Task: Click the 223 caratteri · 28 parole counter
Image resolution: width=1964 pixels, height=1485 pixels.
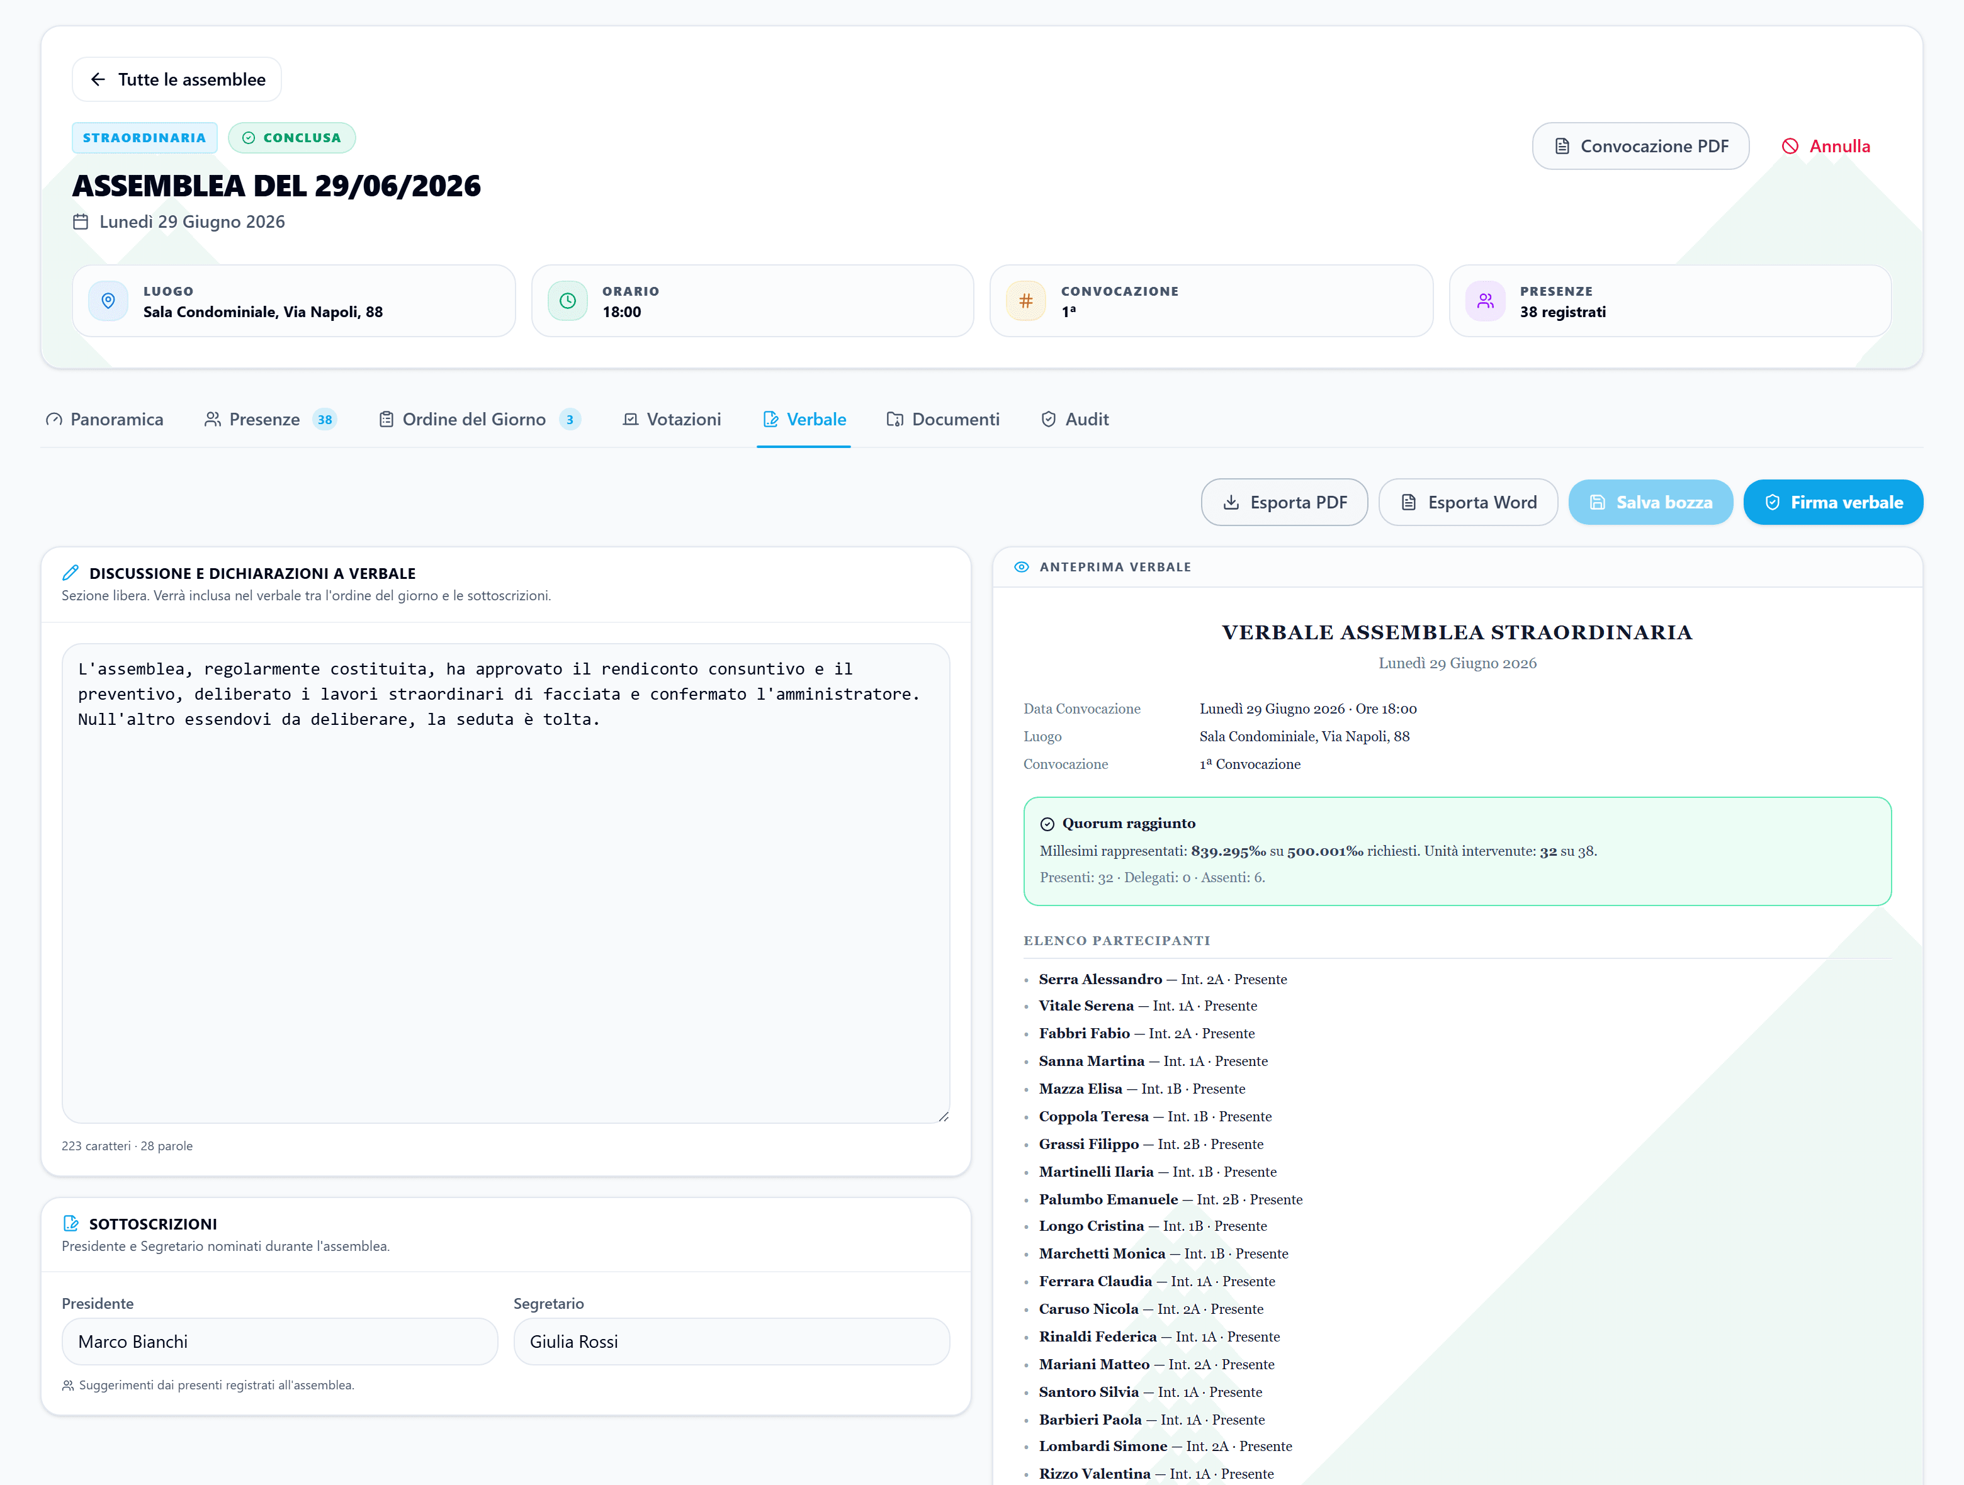Action: pos(127,1146)
